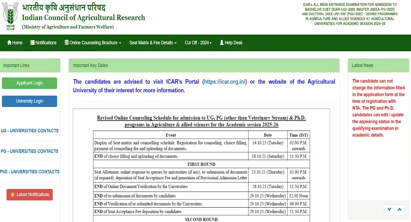Click the Latest Notifications red button
The image size is (411, 222).
(30, 195)
